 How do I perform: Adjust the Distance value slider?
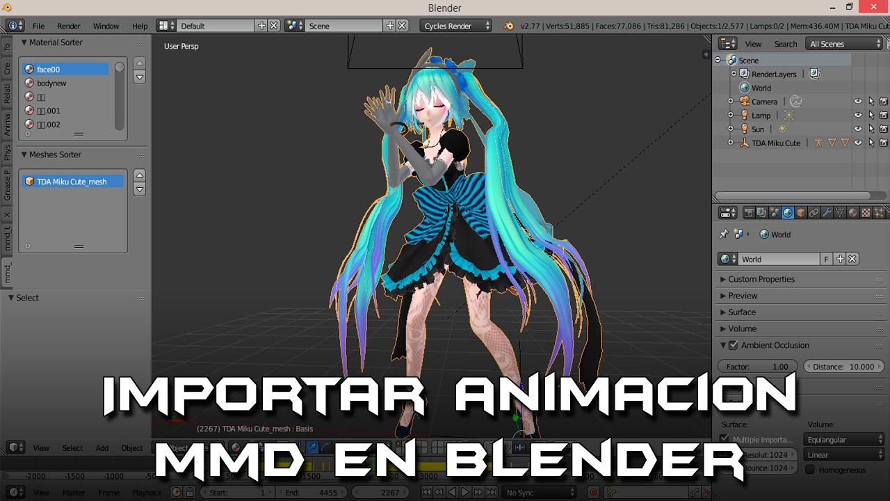point(843,367)
